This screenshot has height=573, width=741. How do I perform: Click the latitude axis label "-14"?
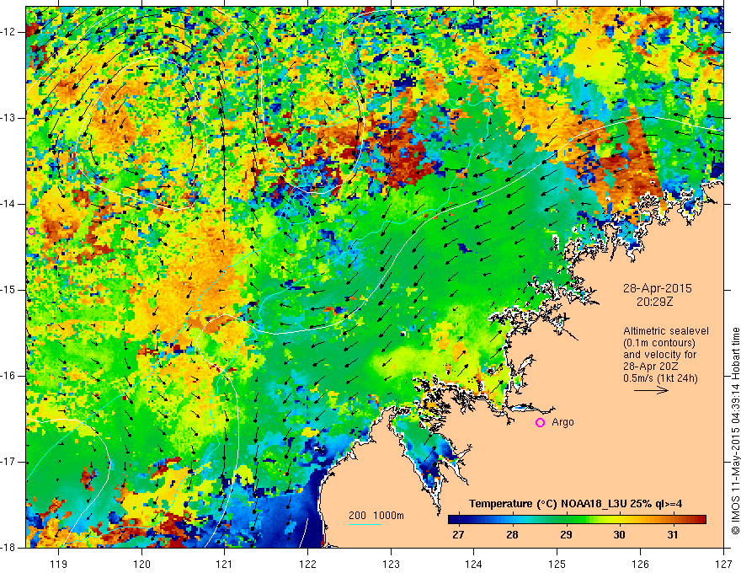pyautogui.click(x=9, y=204)
